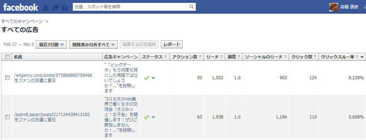Viewport: 366px width, 140px height.
Task: Open the notifications globe icon
Action: tap(64, 7)
